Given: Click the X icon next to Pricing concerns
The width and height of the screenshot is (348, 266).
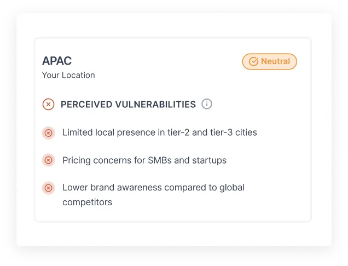Looking at the screenshot, I should click(x=49, y=160).
